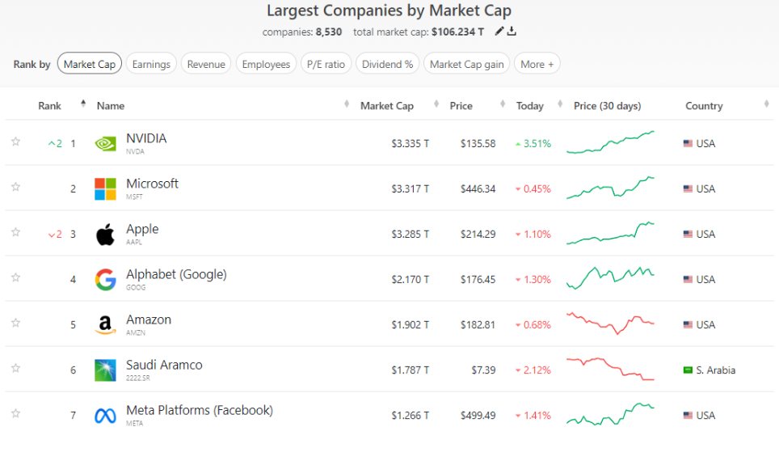
Task: Select the P/E ratio rank-by tab
Action: [325, 64]
